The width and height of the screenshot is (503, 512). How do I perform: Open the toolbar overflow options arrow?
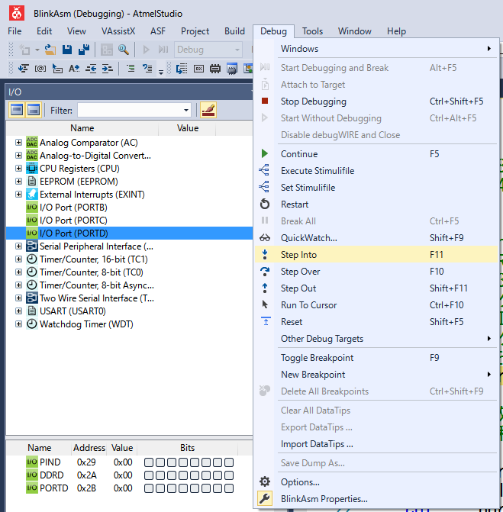point(161,72)
